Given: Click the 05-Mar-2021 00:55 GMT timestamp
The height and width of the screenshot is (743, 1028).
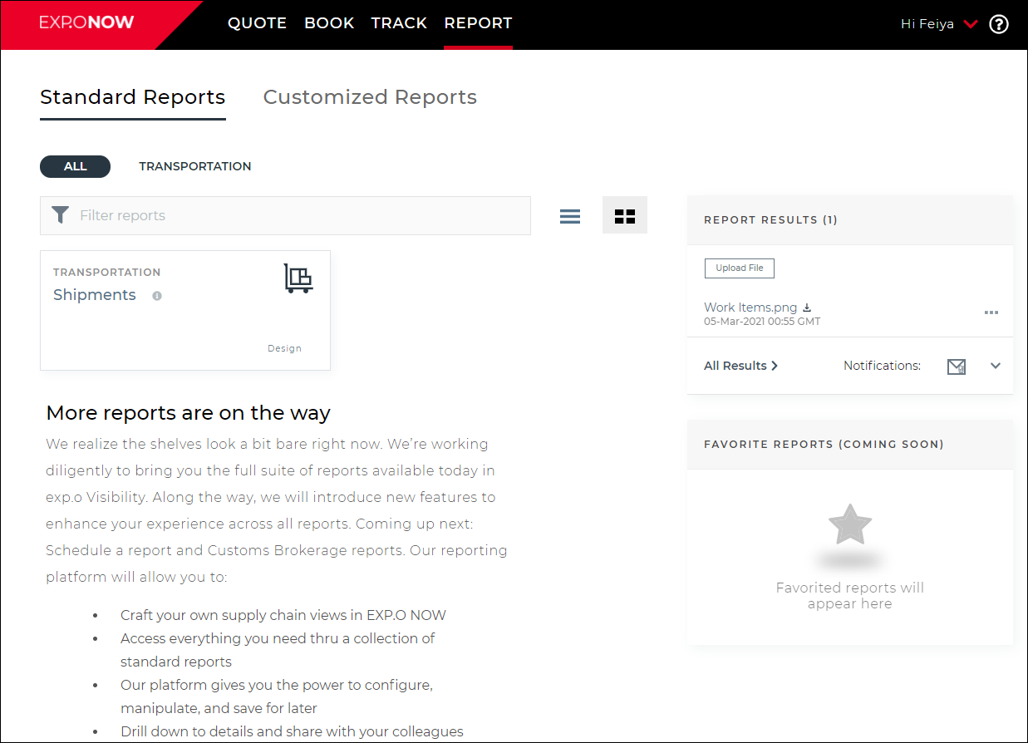Looking at the screenshot, I should point(762,322).
